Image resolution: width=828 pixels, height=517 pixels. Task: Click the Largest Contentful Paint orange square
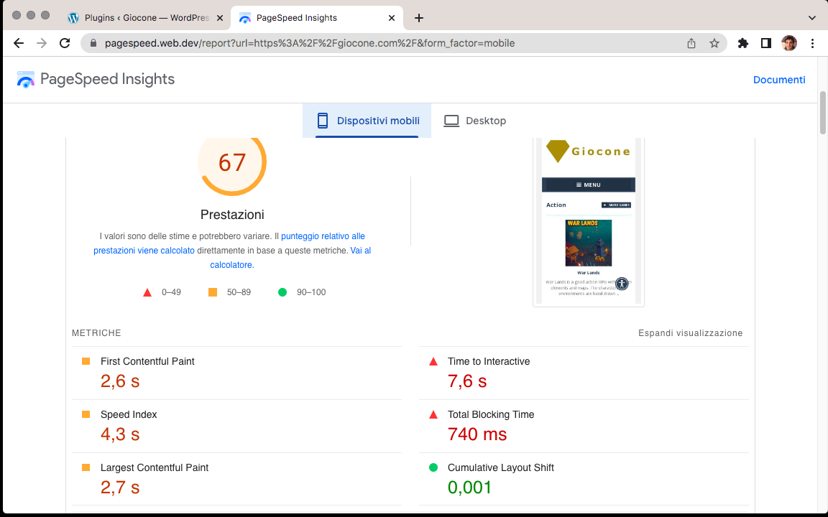[86, 467]
